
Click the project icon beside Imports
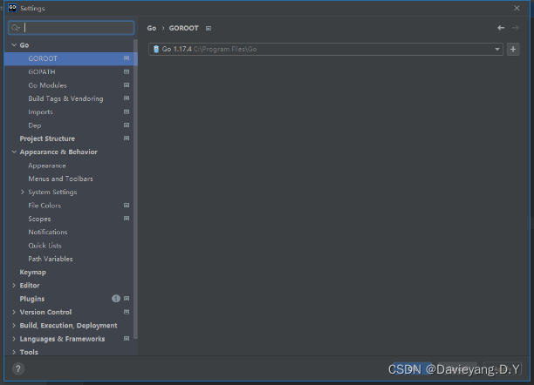127,111
